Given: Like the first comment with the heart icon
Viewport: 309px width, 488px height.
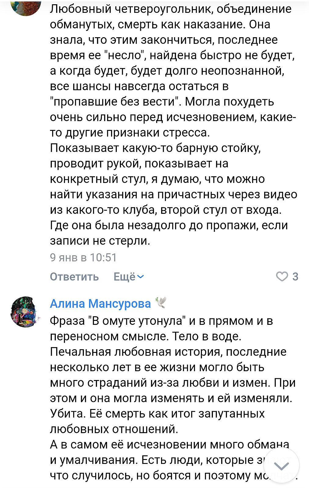Looking at the screenshot, I should (282, 276).
